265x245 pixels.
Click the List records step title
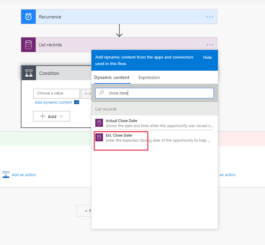click(50, 45)
